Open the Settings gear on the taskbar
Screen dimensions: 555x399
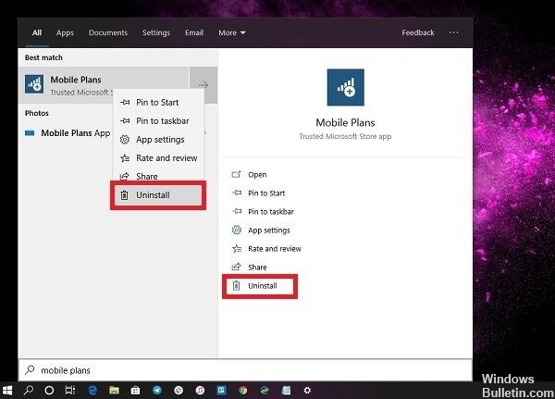pyautogui.click(x=307, y=391)
